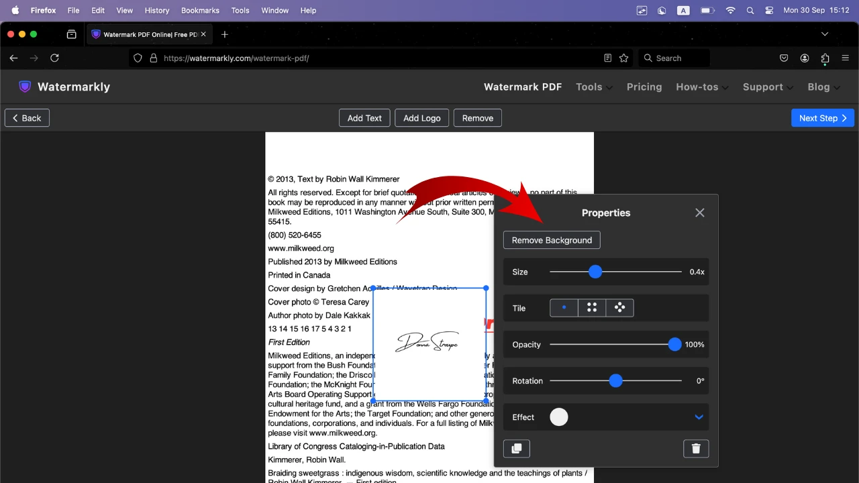Click the site padlock icon
This screenshot has width=859, height=483.
click(153, 58)
